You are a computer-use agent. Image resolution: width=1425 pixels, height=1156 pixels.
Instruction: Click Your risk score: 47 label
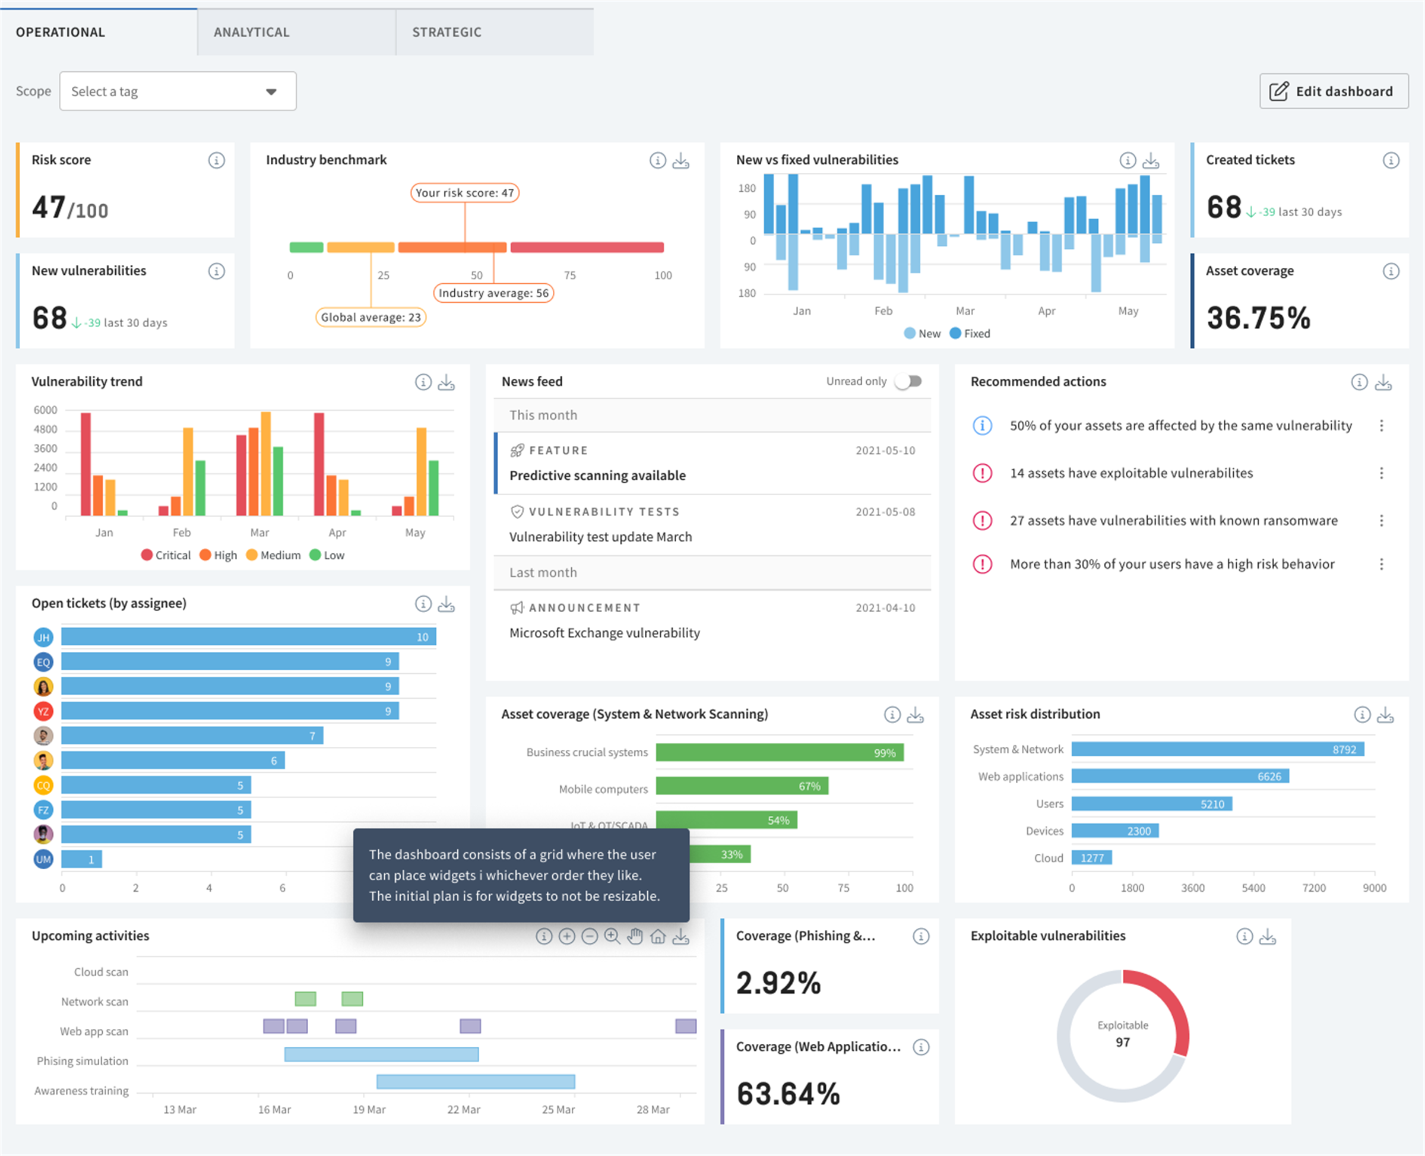[465, 193]
